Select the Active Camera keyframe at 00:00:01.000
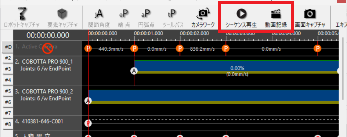 tap(134, 48)
